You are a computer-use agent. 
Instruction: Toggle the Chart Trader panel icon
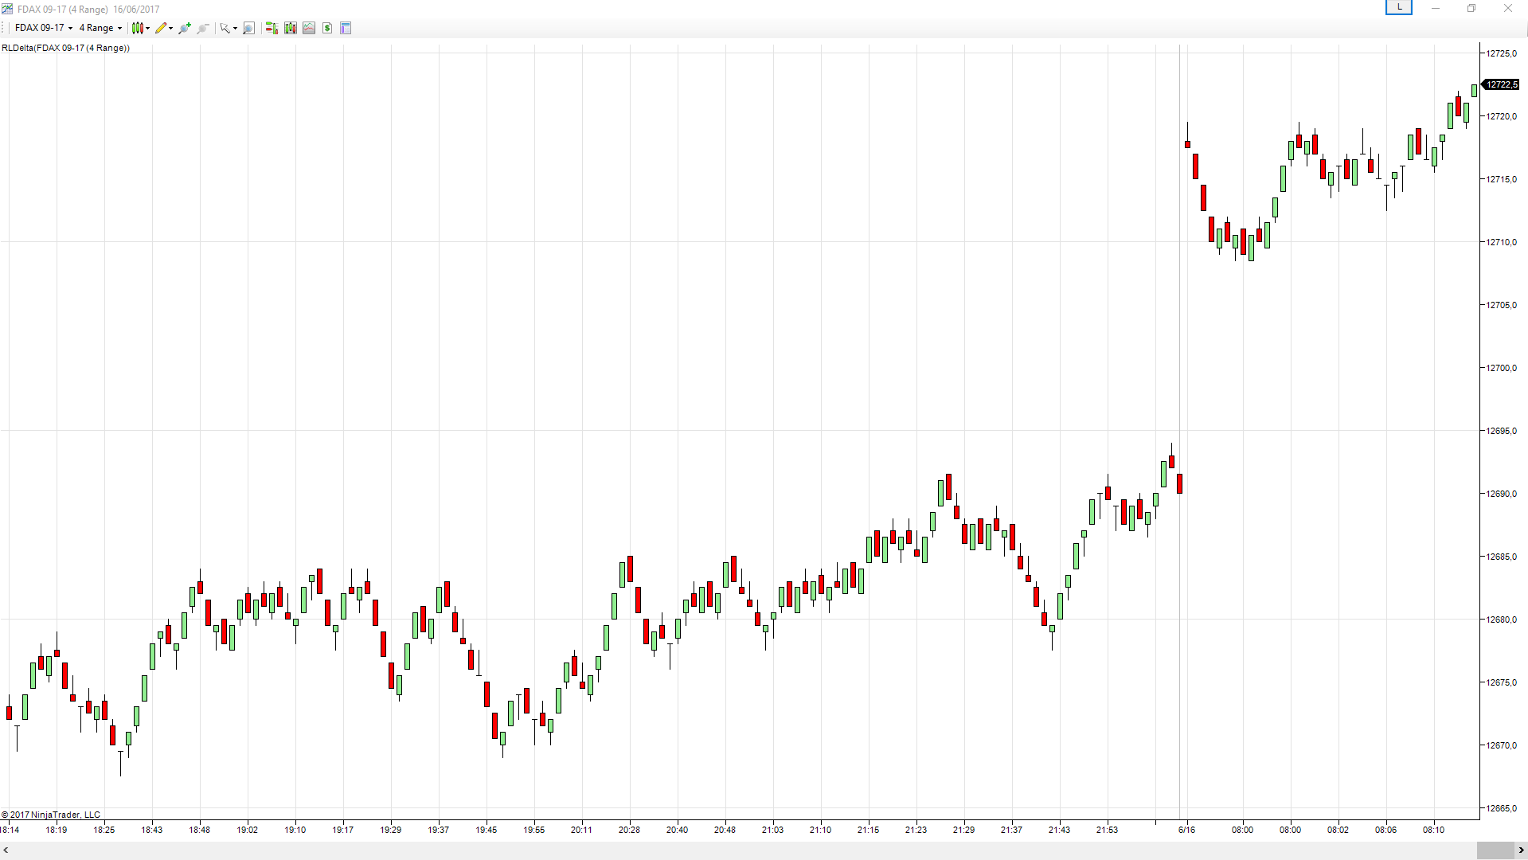(272, 28)
